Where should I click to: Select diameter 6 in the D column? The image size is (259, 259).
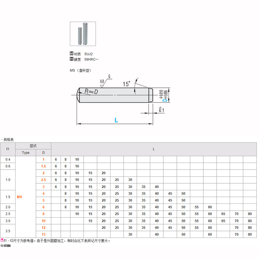pyautogui.click(x=44, y=207)
